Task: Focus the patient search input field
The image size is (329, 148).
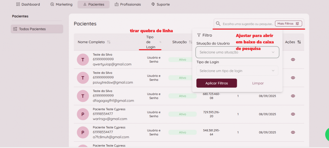Action: (248, 24)
